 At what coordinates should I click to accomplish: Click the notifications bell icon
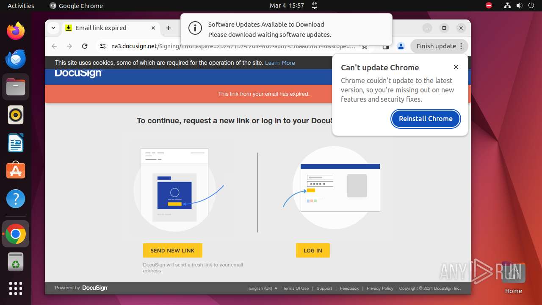315,6
